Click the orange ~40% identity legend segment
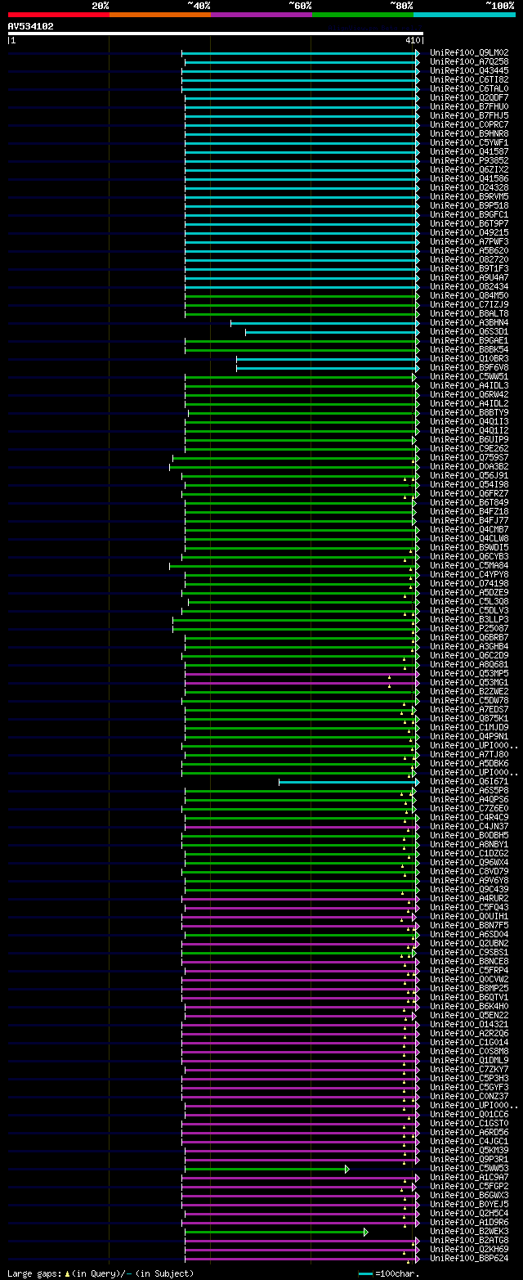Screen dimensions: 523x1280 point(159,14)
